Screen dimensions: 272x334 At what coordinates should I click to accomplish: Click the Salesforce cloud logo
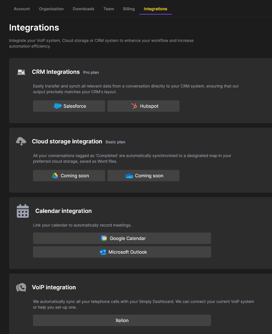[58, 106]
